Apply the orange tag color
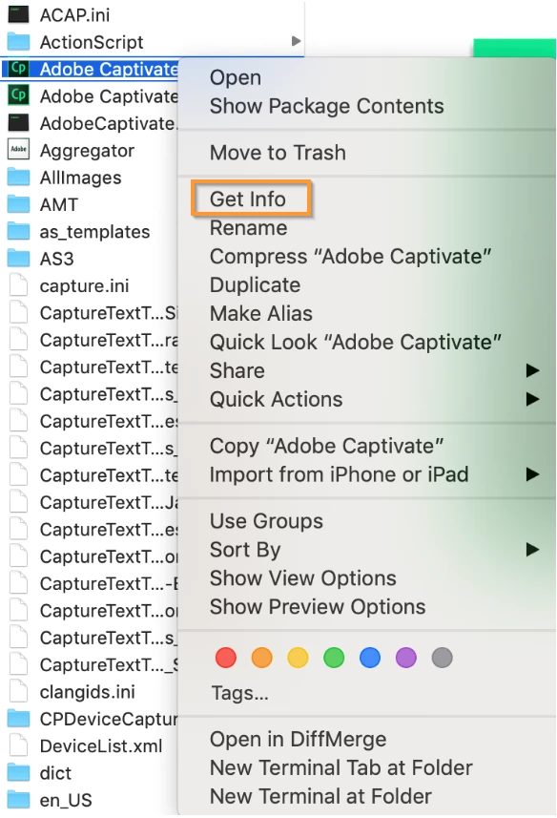 pos(261,658)
